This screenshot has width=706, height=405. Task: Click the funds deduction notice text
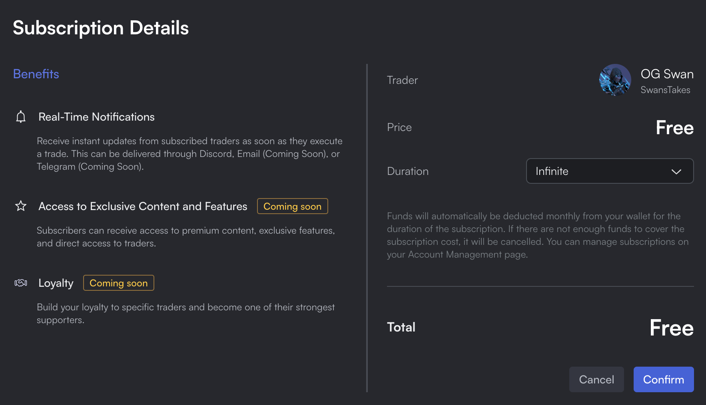click(x=538, y=235)
